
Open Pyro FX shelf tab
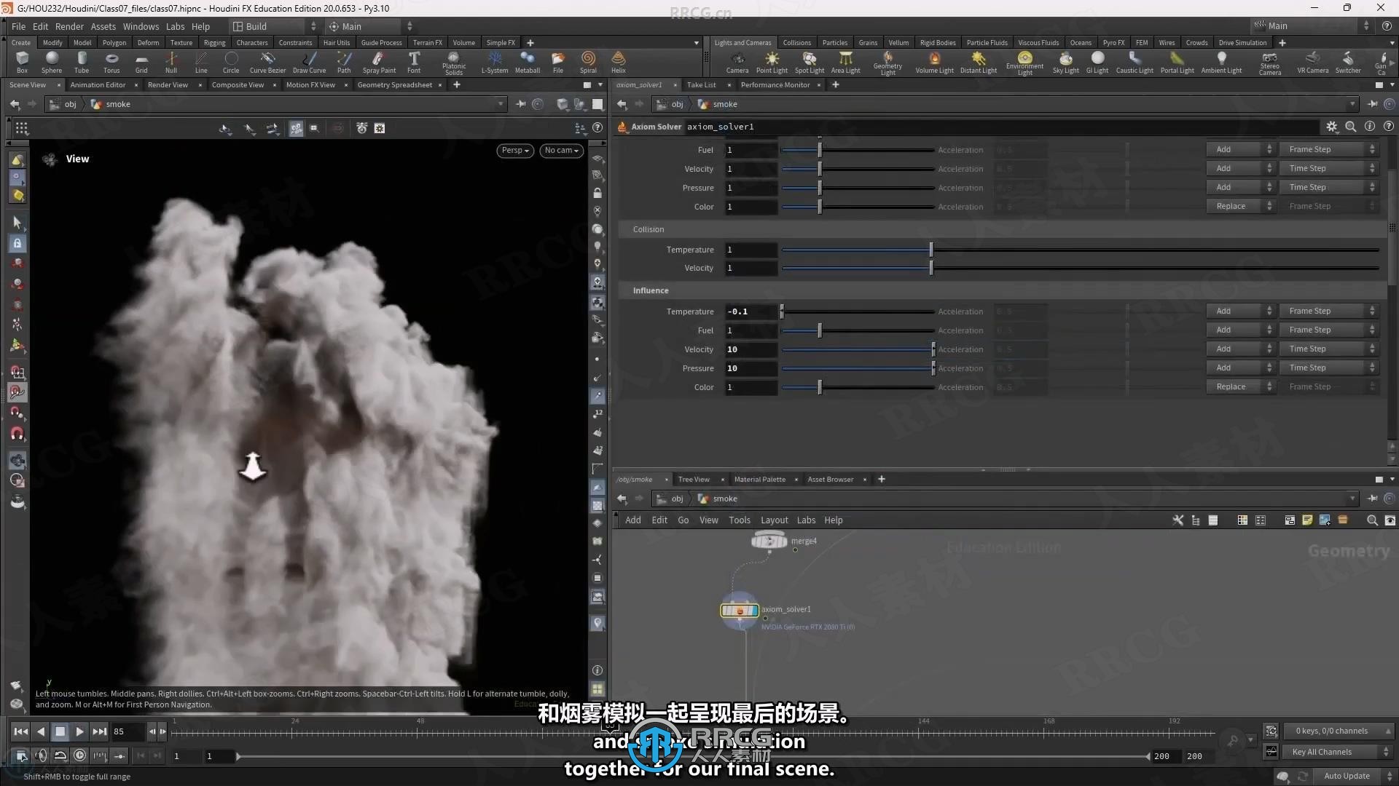[1113, 43]
